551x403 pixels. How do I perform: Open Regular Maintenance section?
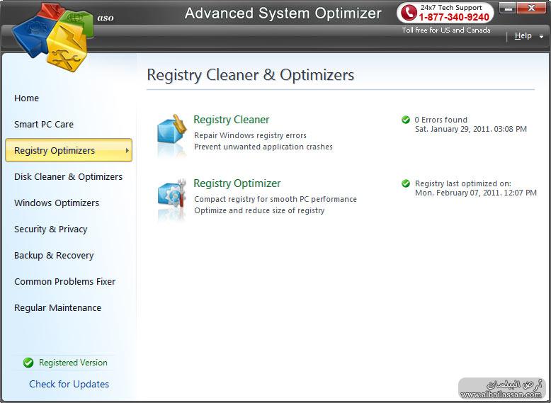[57, 308]
